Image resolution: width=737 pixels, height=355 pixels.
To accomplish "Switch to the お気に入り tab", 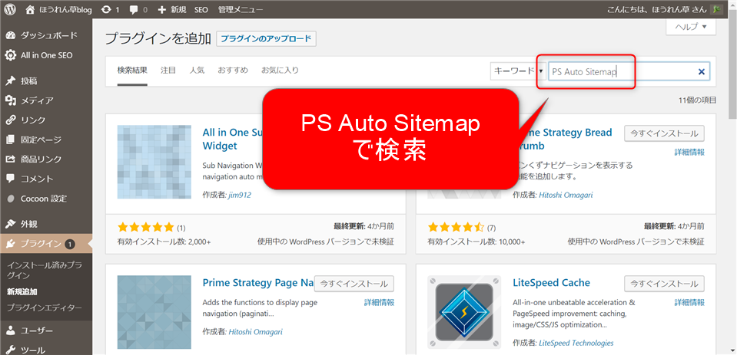I will [280, 71].
